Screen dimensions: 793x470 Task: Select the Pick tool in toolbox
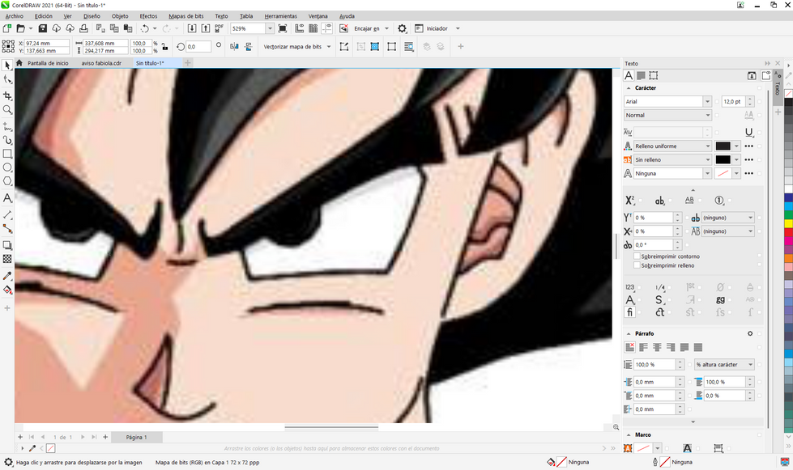(x=7, y=66)
